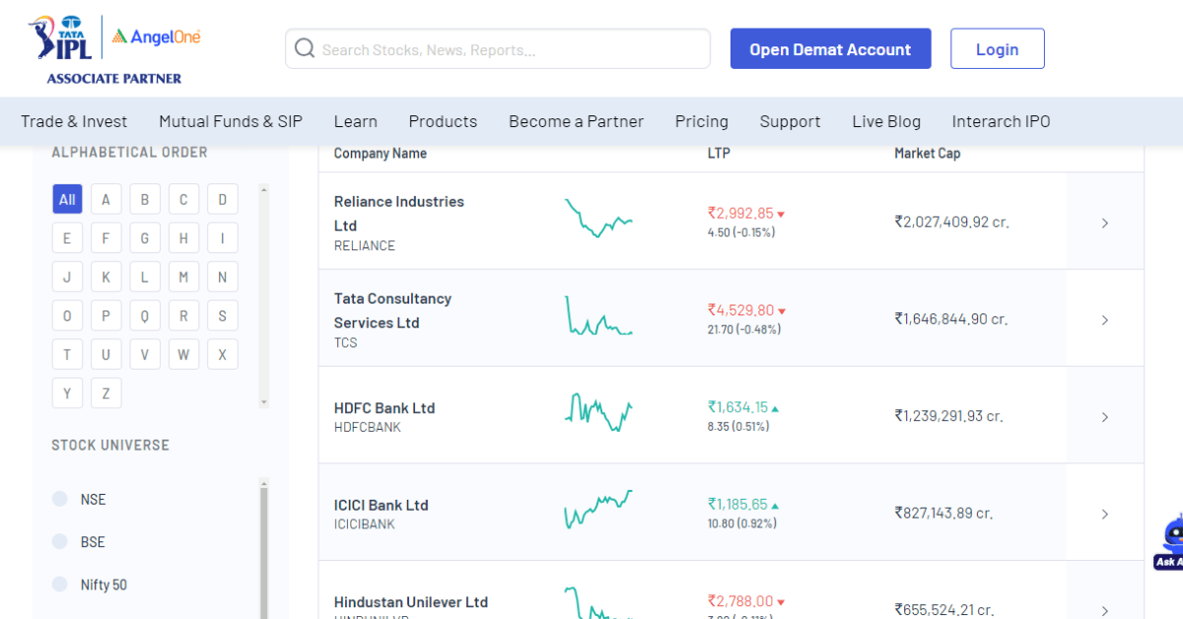The height and width of the screenshot is (619, 1183).
Task: Click the Login button
Action: pyautogui.click(x=997, y=47)
